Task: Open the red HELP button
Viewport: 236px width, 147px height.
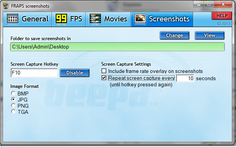Action: 222,16
